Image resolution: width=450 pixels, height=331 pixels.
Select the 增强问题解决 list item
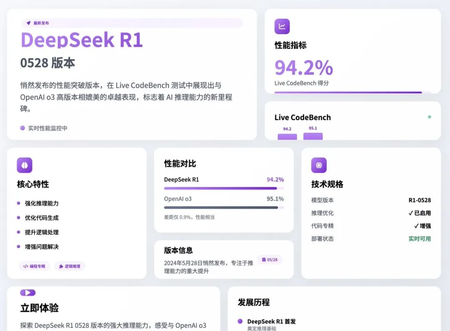[x=42, y=247]
